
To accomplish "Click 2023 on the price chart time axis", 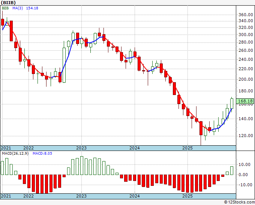I will pyautogui.click(x=81, y=148).
